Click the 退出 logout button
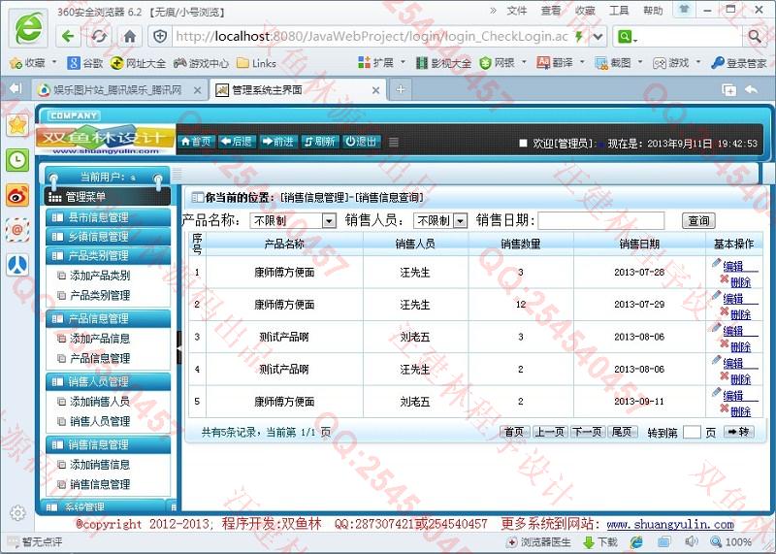This screenshot has width=776, height=554. click(x=361, y=142)
